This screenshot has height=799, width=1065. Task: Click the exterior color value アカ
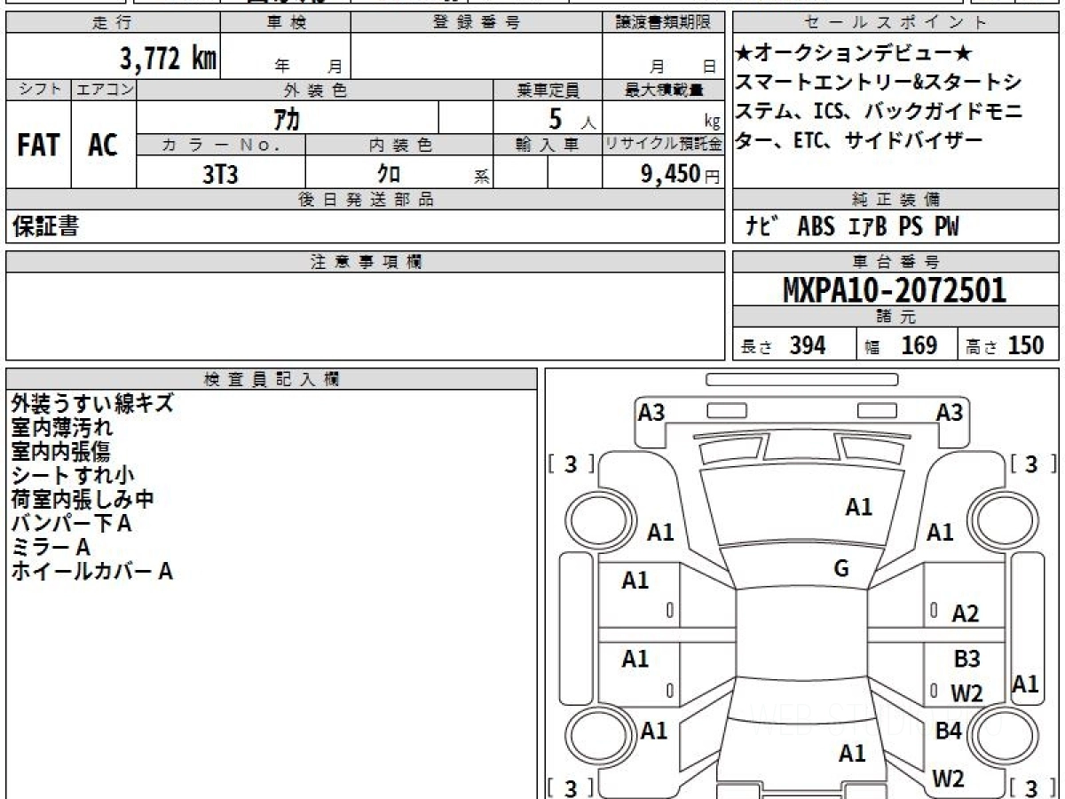288,117
